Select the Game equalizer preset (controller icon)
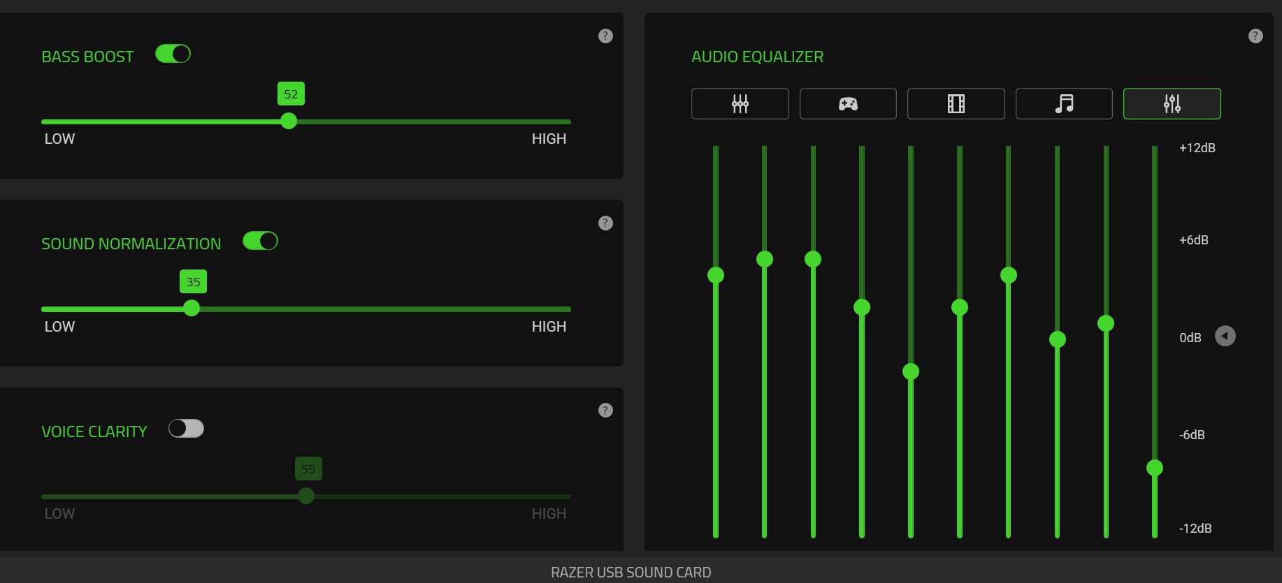 click(x=848, y=104)
